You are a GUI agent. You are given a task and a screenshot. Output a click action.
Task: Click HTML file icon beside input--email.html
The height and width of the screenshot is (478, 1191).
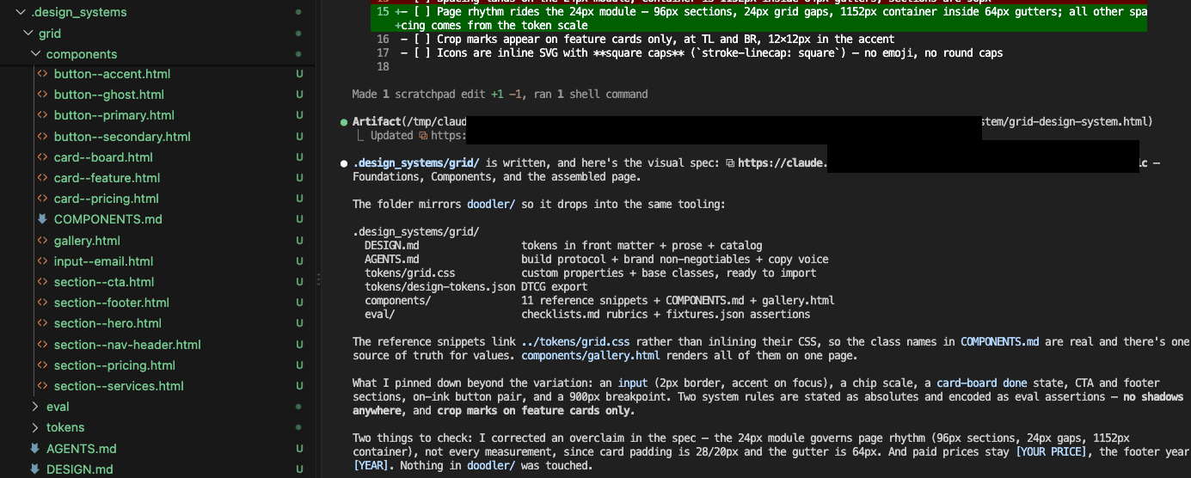tap(42, 261)
